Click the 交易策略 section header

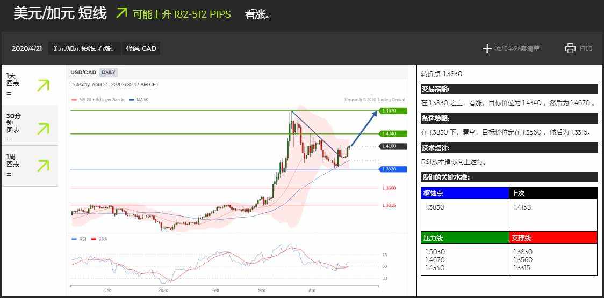click(x=509, y=89)
